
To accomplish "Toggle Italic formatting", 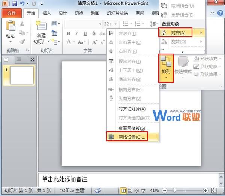I will coord(76,33).
